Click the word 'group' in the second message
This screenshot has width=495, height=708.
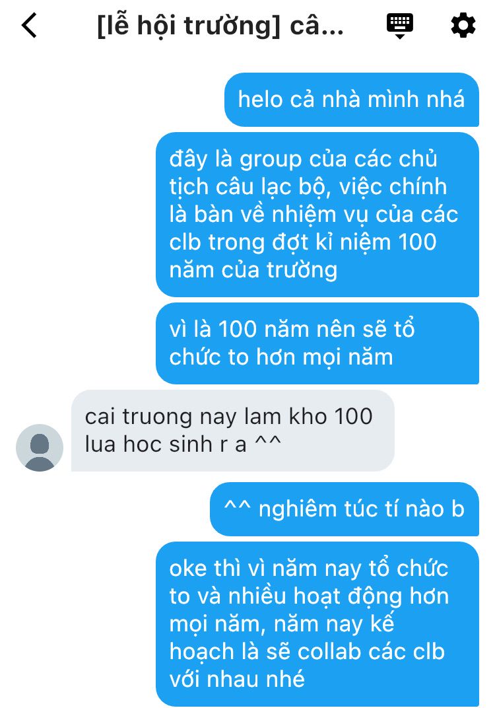tap(271, 160)
